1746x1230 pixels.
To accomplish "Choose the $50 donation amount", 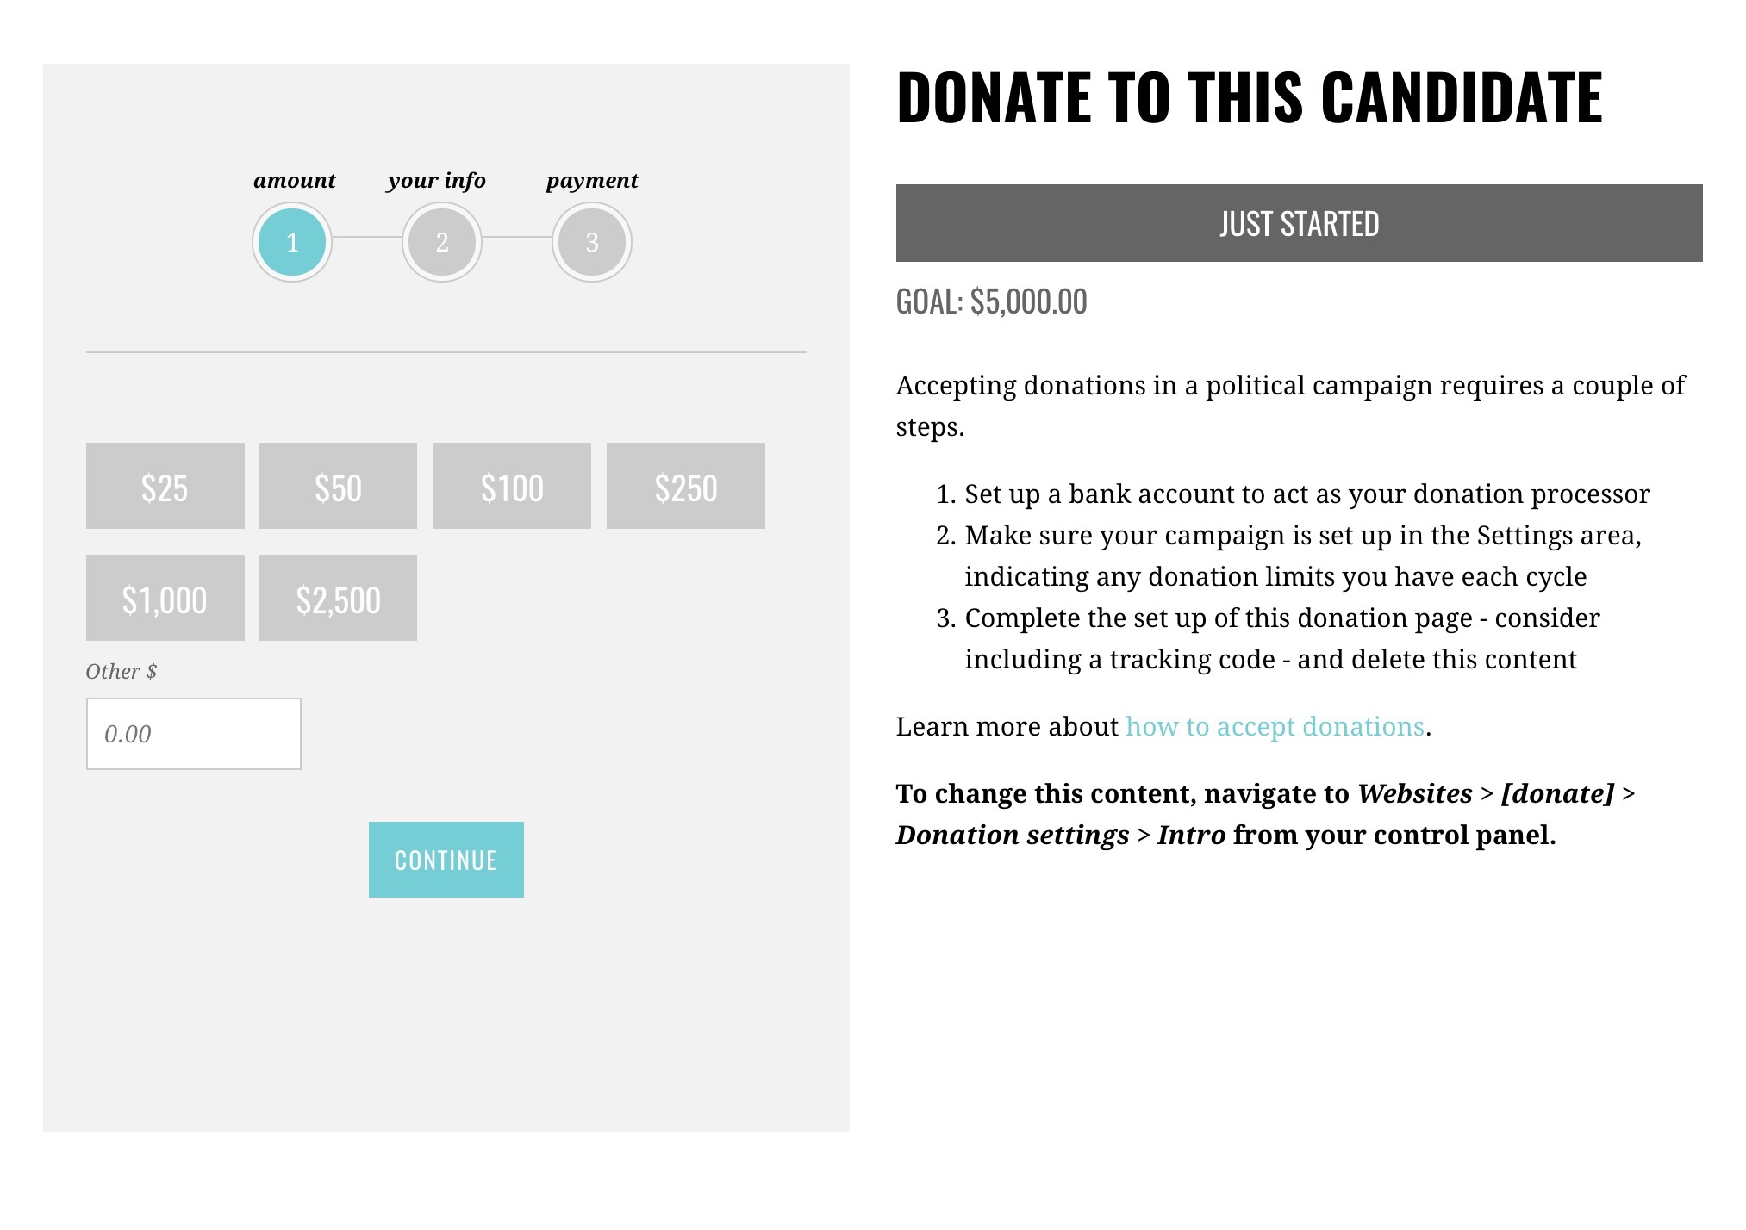I will click(x=338, y=486).
